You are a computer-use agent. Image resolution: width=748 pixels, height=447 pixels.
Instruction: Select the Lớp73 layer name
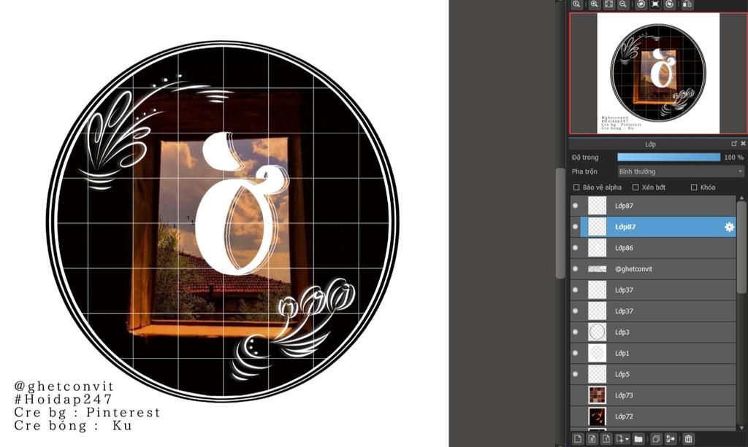click(624, 395)
